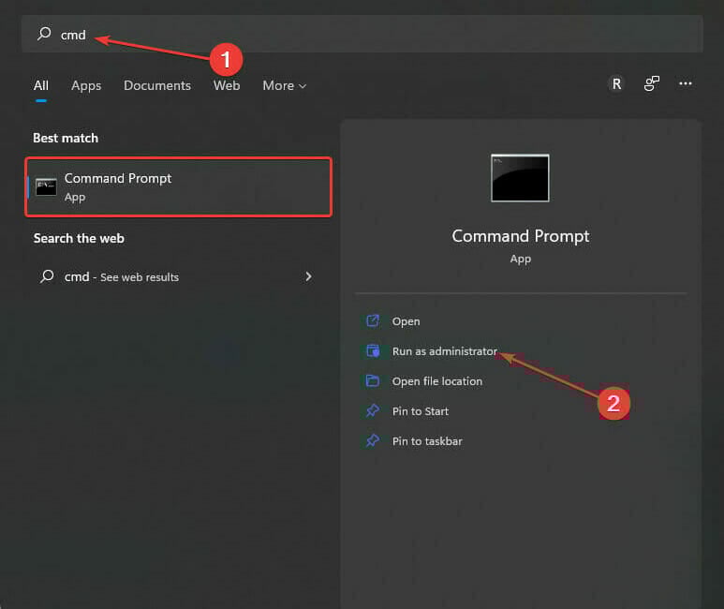Click the "cmd - See web results" suggestion
Viewport: 724px width, 609px height.
pos(122,277)
